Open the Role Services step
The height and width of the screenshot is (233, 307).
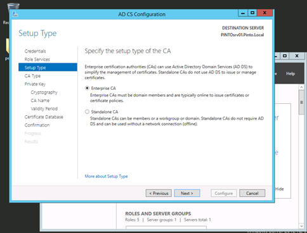click(x=37, y=60)
